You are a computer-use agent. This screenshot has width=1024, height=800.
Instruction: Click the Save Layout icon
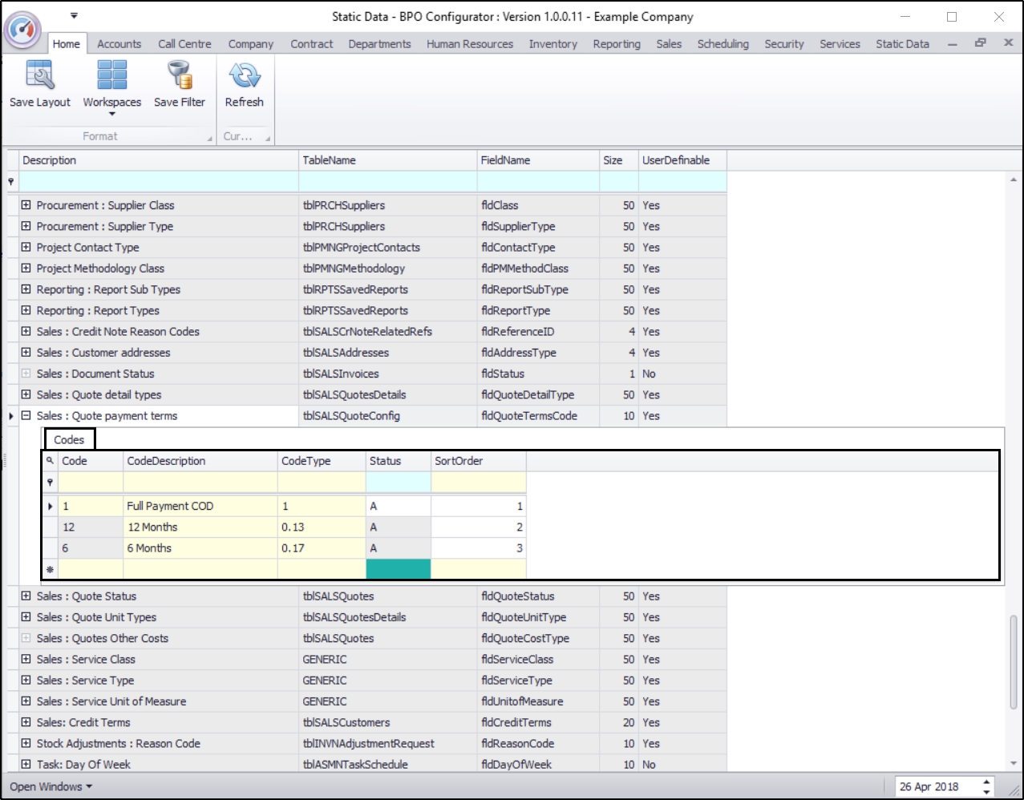pyautogui.click(x=40, y=75)
